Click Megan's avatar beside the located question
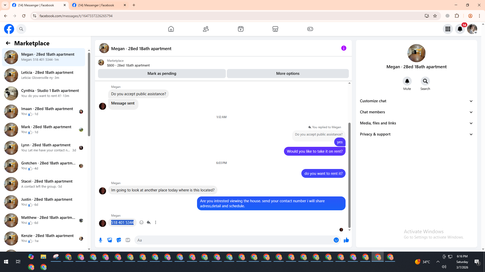Image resolution: width=485 pixels, height=272 pixels. pyautogui.click(x=103, y=191)
